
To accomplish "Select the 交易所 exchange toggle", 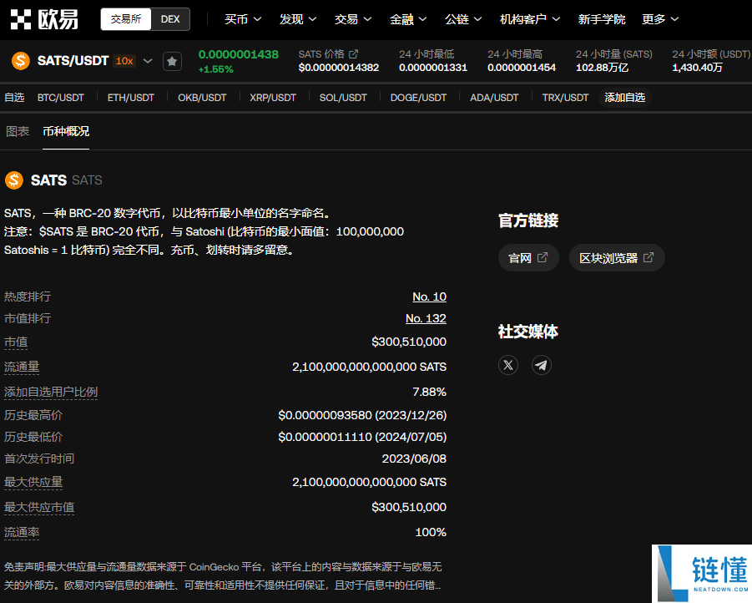I will click(126, 19).
